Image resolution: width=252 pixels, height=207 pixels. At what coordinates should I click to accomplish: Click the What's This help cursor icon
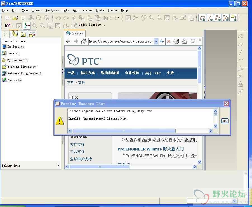click(x=7, y=25)
